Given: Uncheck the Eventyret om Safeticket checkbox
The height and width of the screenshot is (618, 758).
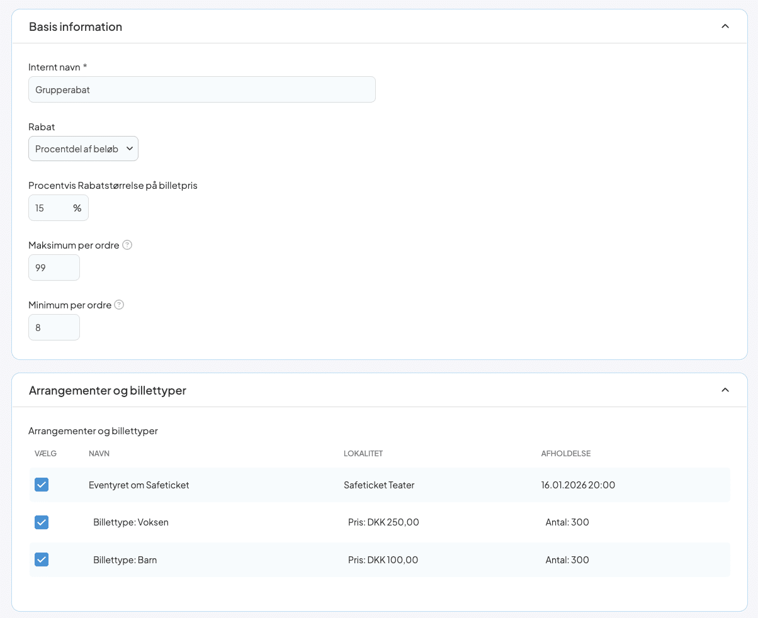Looking at the screenshot, I should pos(42,485).
